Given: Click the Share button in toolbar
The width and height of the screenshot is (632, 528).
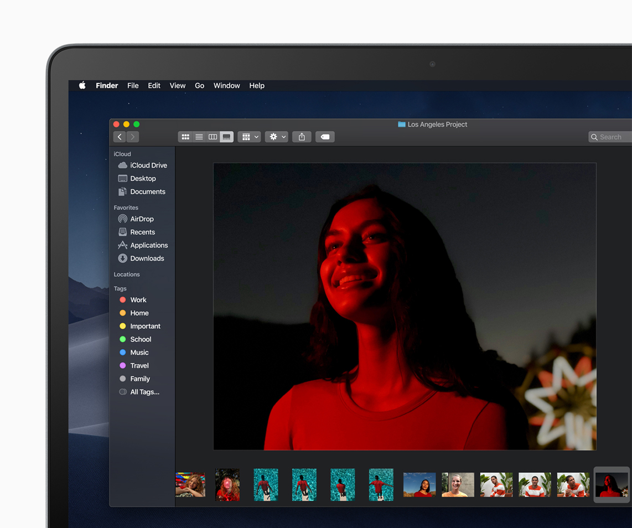Looking at the screenshot, I should click(x=302, y=137).
